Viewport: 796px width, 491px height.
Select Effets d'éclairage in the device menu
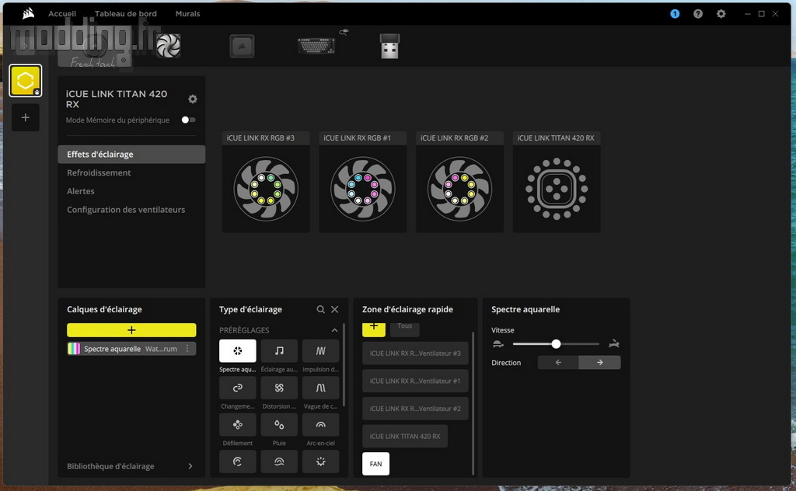[x=131, y=154]
